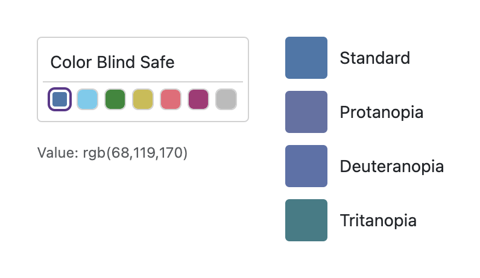Click the rgb(68,119,170) value readout
Viewport: 480px width, 278px height.
coord(133,153)
